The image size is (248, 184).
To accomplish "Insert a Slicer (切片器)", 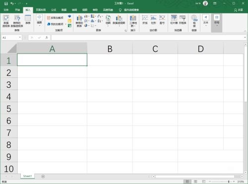I will coord(174,19).
